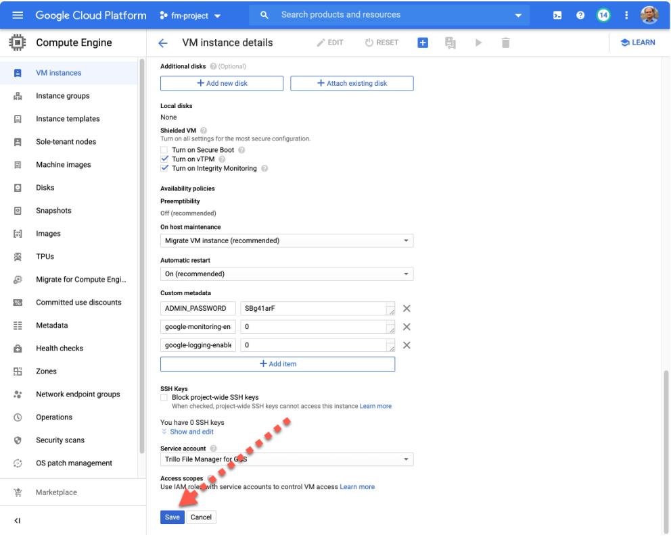
Task: Click the search magnifier icon
Action: pyautogui.click(x=264, y=15)
